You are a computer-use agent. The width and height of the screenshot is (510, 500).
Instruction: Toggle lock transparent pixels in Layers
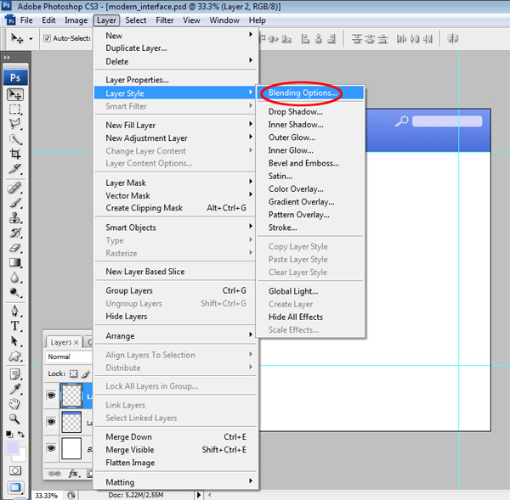coord(74,374)
